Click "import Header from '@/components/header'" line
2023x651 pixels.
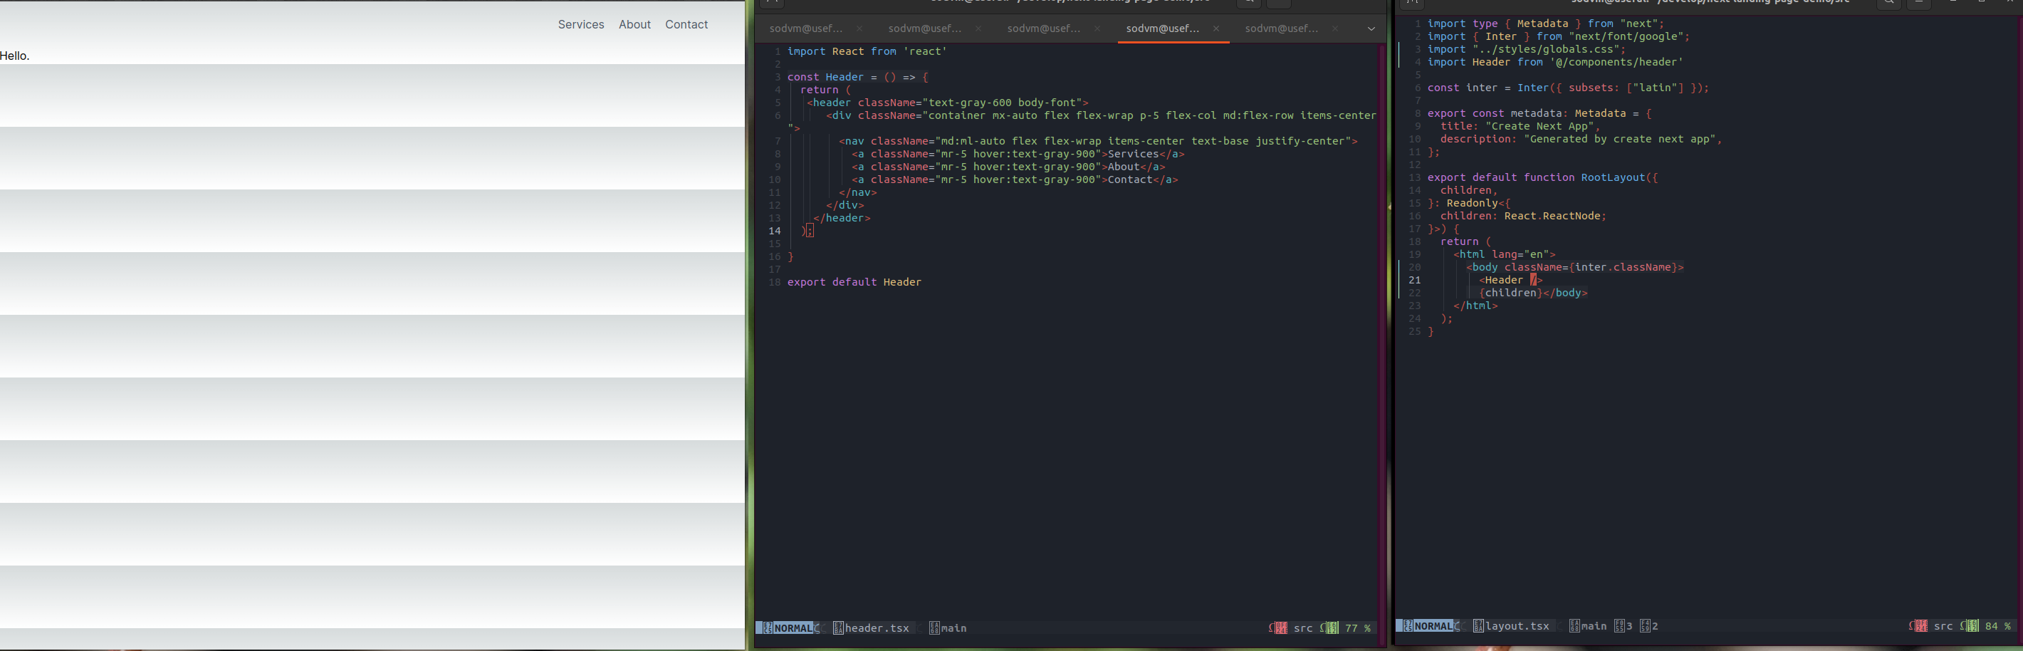tap(1555, 62)
